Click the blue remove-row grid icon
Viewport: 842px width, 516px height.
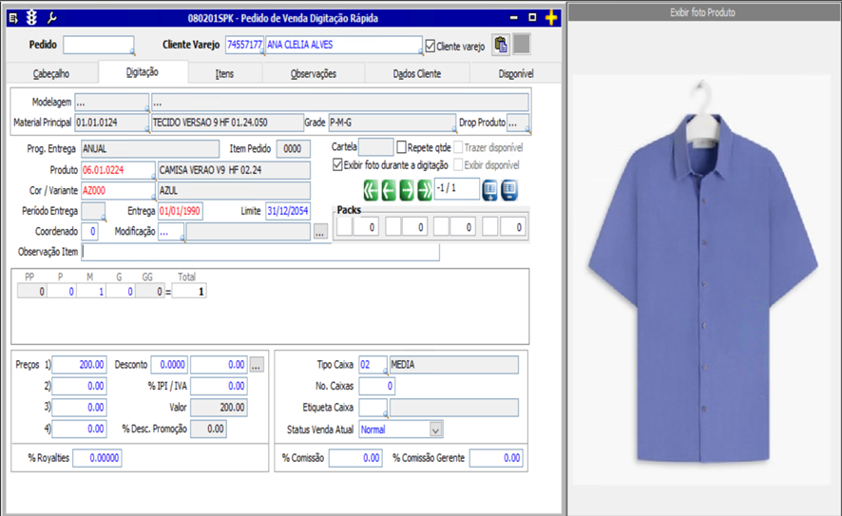point(509,190)
